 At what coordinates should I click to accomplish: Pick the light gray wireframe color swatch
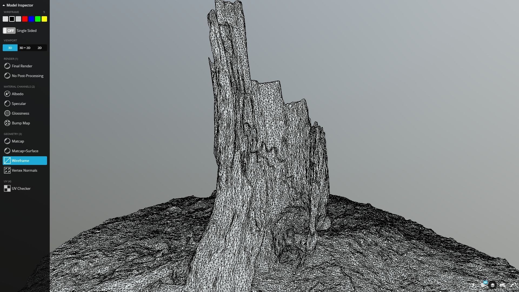[x=18, y=19]
